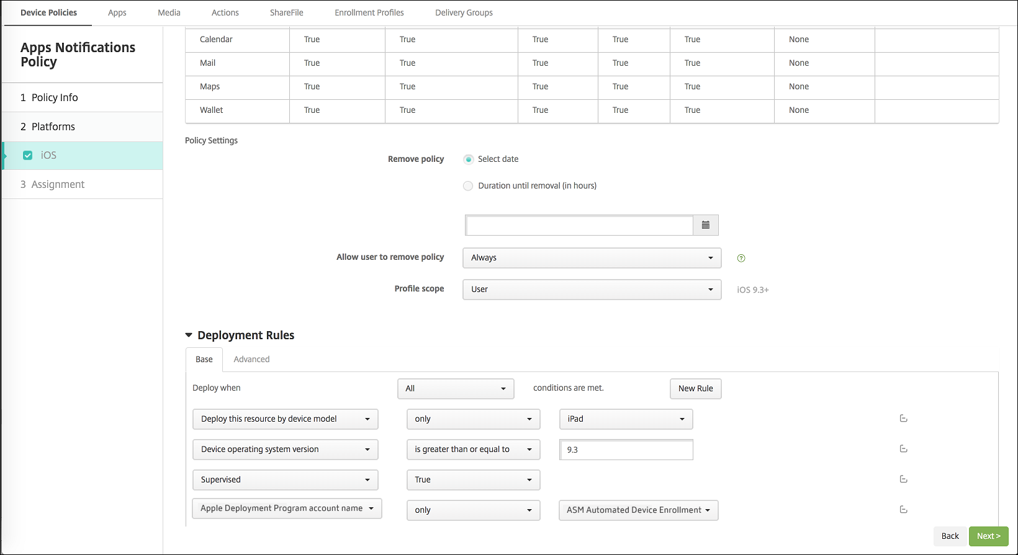
Task: Switch to the Advanced deployment rules tab
Action: tap(251, 360)
